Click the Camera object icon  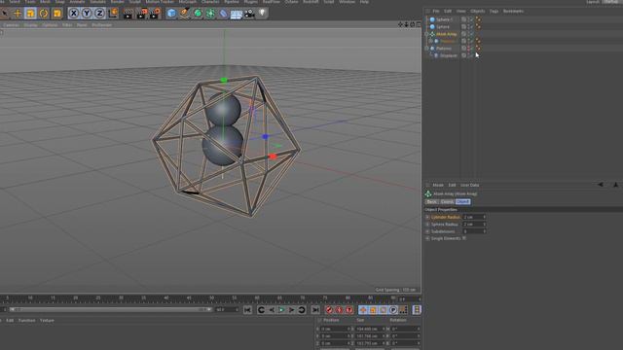click(249, 14)
